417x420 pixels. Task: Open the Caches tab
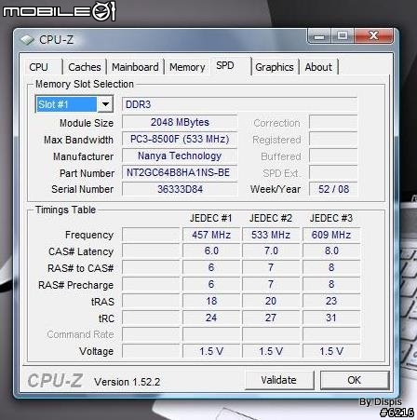coord(85,67)
